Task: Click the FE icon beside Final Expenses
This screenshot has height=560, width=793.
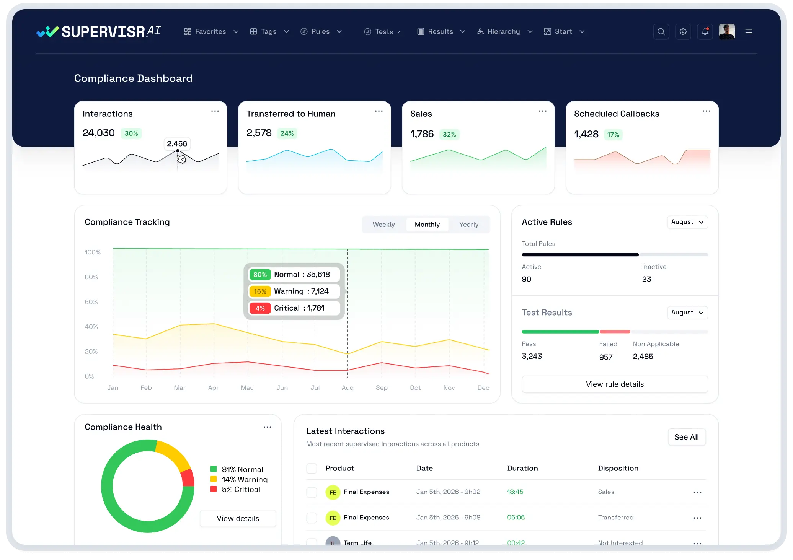Action: pyautogui.click(x=333, y=492)
